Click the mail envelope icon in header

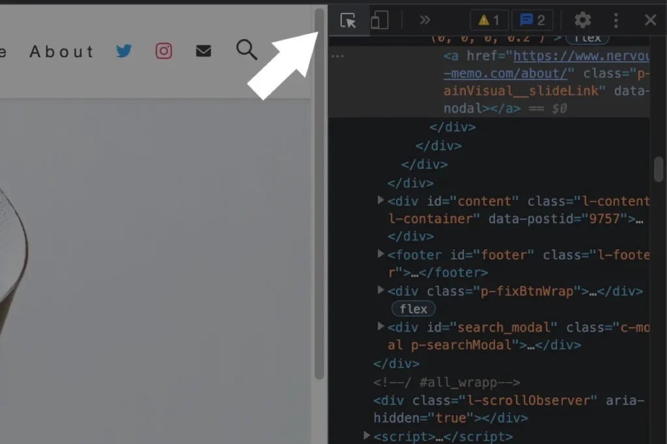[x=203, y=51]
